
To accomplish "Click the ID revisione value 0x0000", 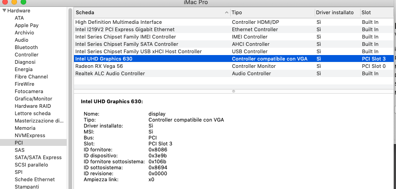I will pyautogui.click(x=158, y=173).
